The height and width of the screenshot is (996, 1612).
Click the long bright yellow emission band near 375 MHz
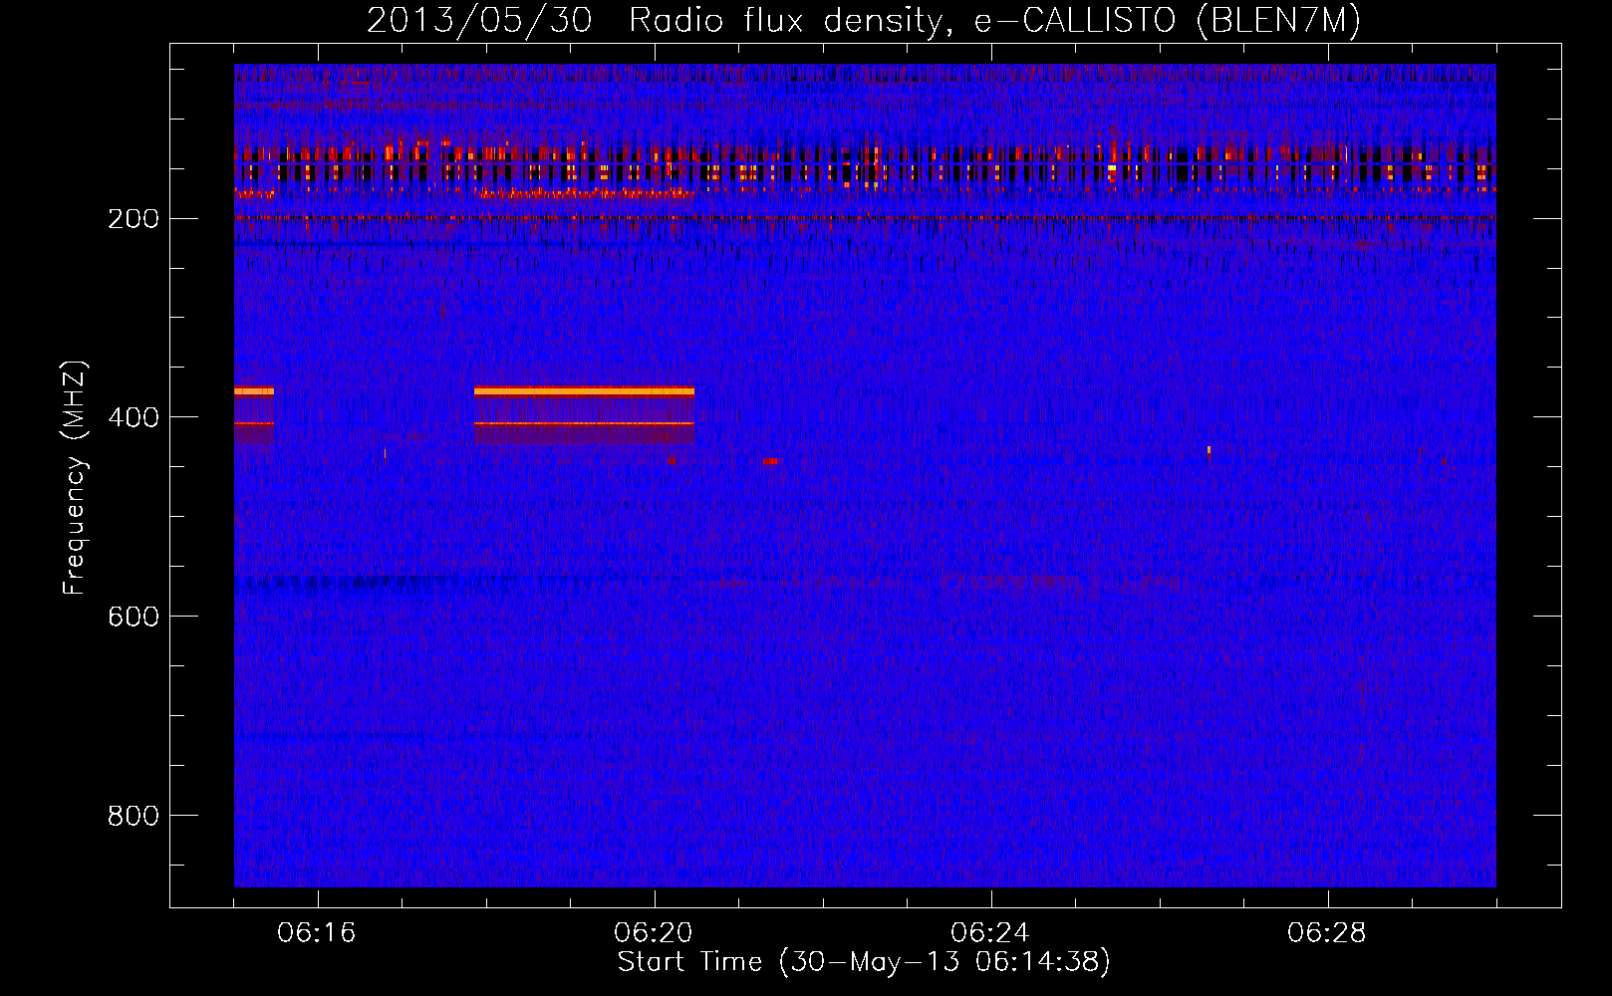click(584, 391)
